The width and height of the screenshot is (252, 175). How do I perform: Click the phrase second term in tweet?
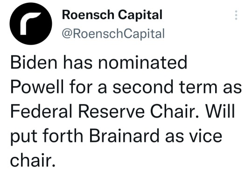tap(165, 87)
